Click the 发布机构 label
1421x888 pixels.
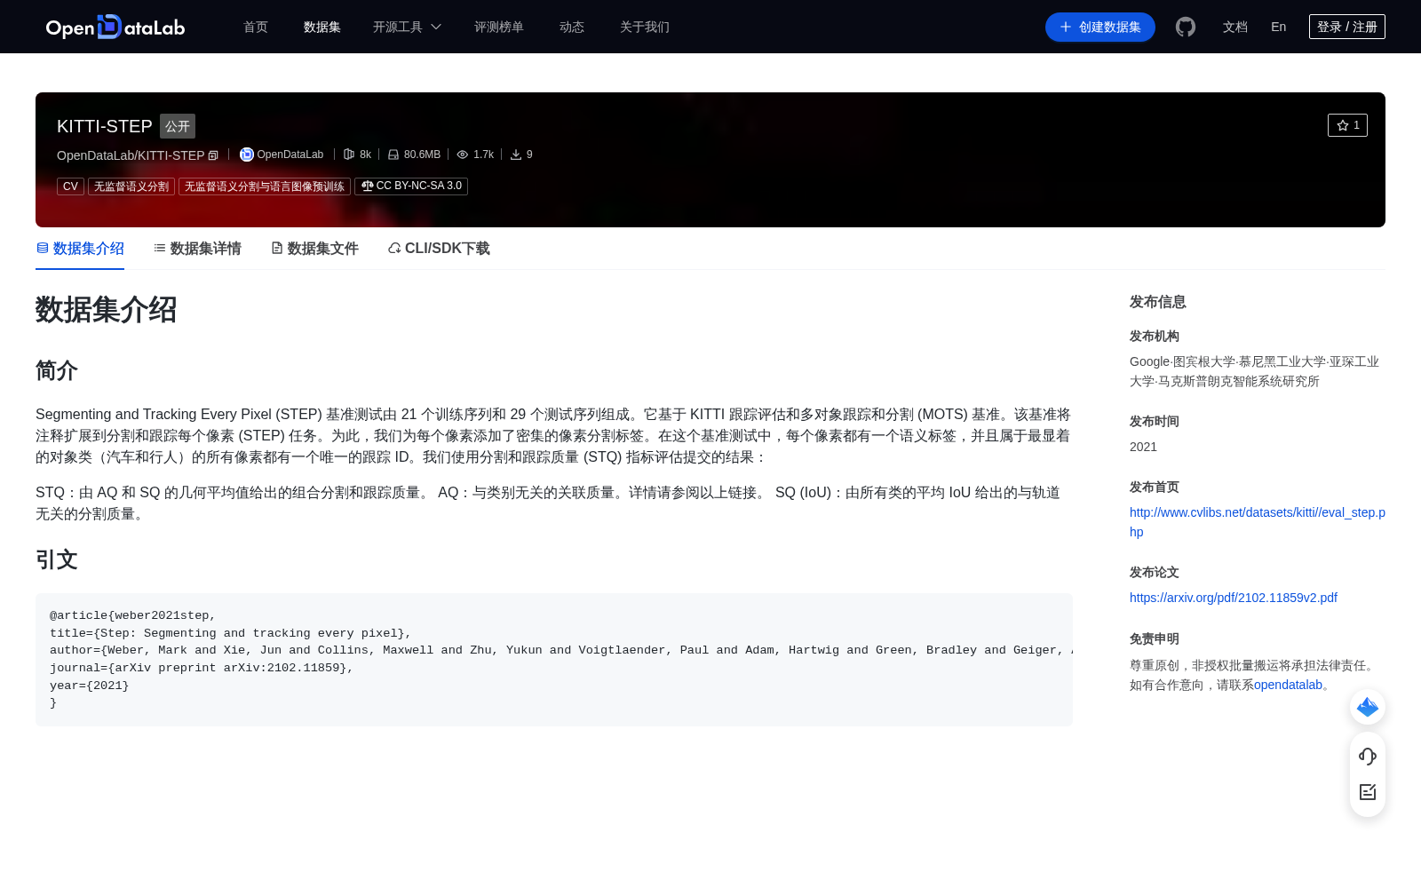click(x=1155, y=336)
